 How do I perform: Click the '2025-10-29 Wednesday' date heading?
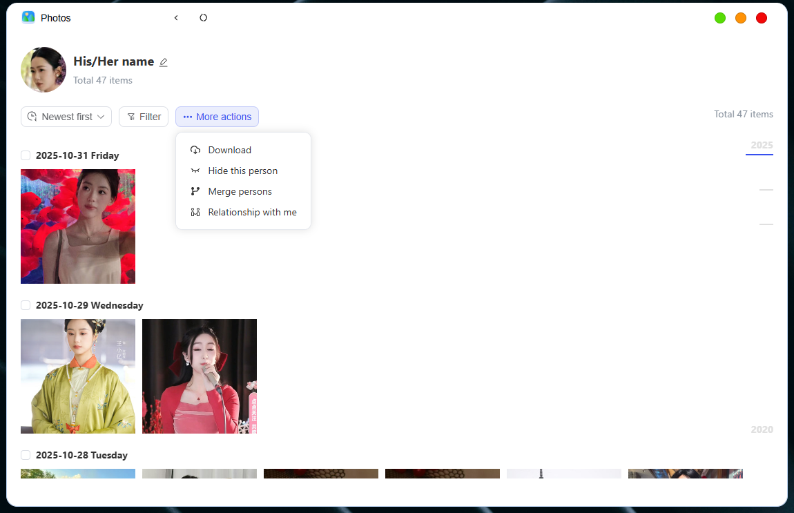pyautogui.click(x=90, y=305)
